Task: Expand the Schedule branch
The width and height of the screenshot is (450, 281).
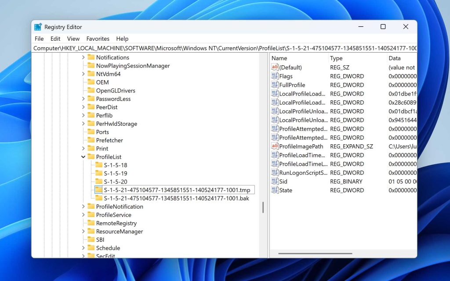Action: point(83,248)
